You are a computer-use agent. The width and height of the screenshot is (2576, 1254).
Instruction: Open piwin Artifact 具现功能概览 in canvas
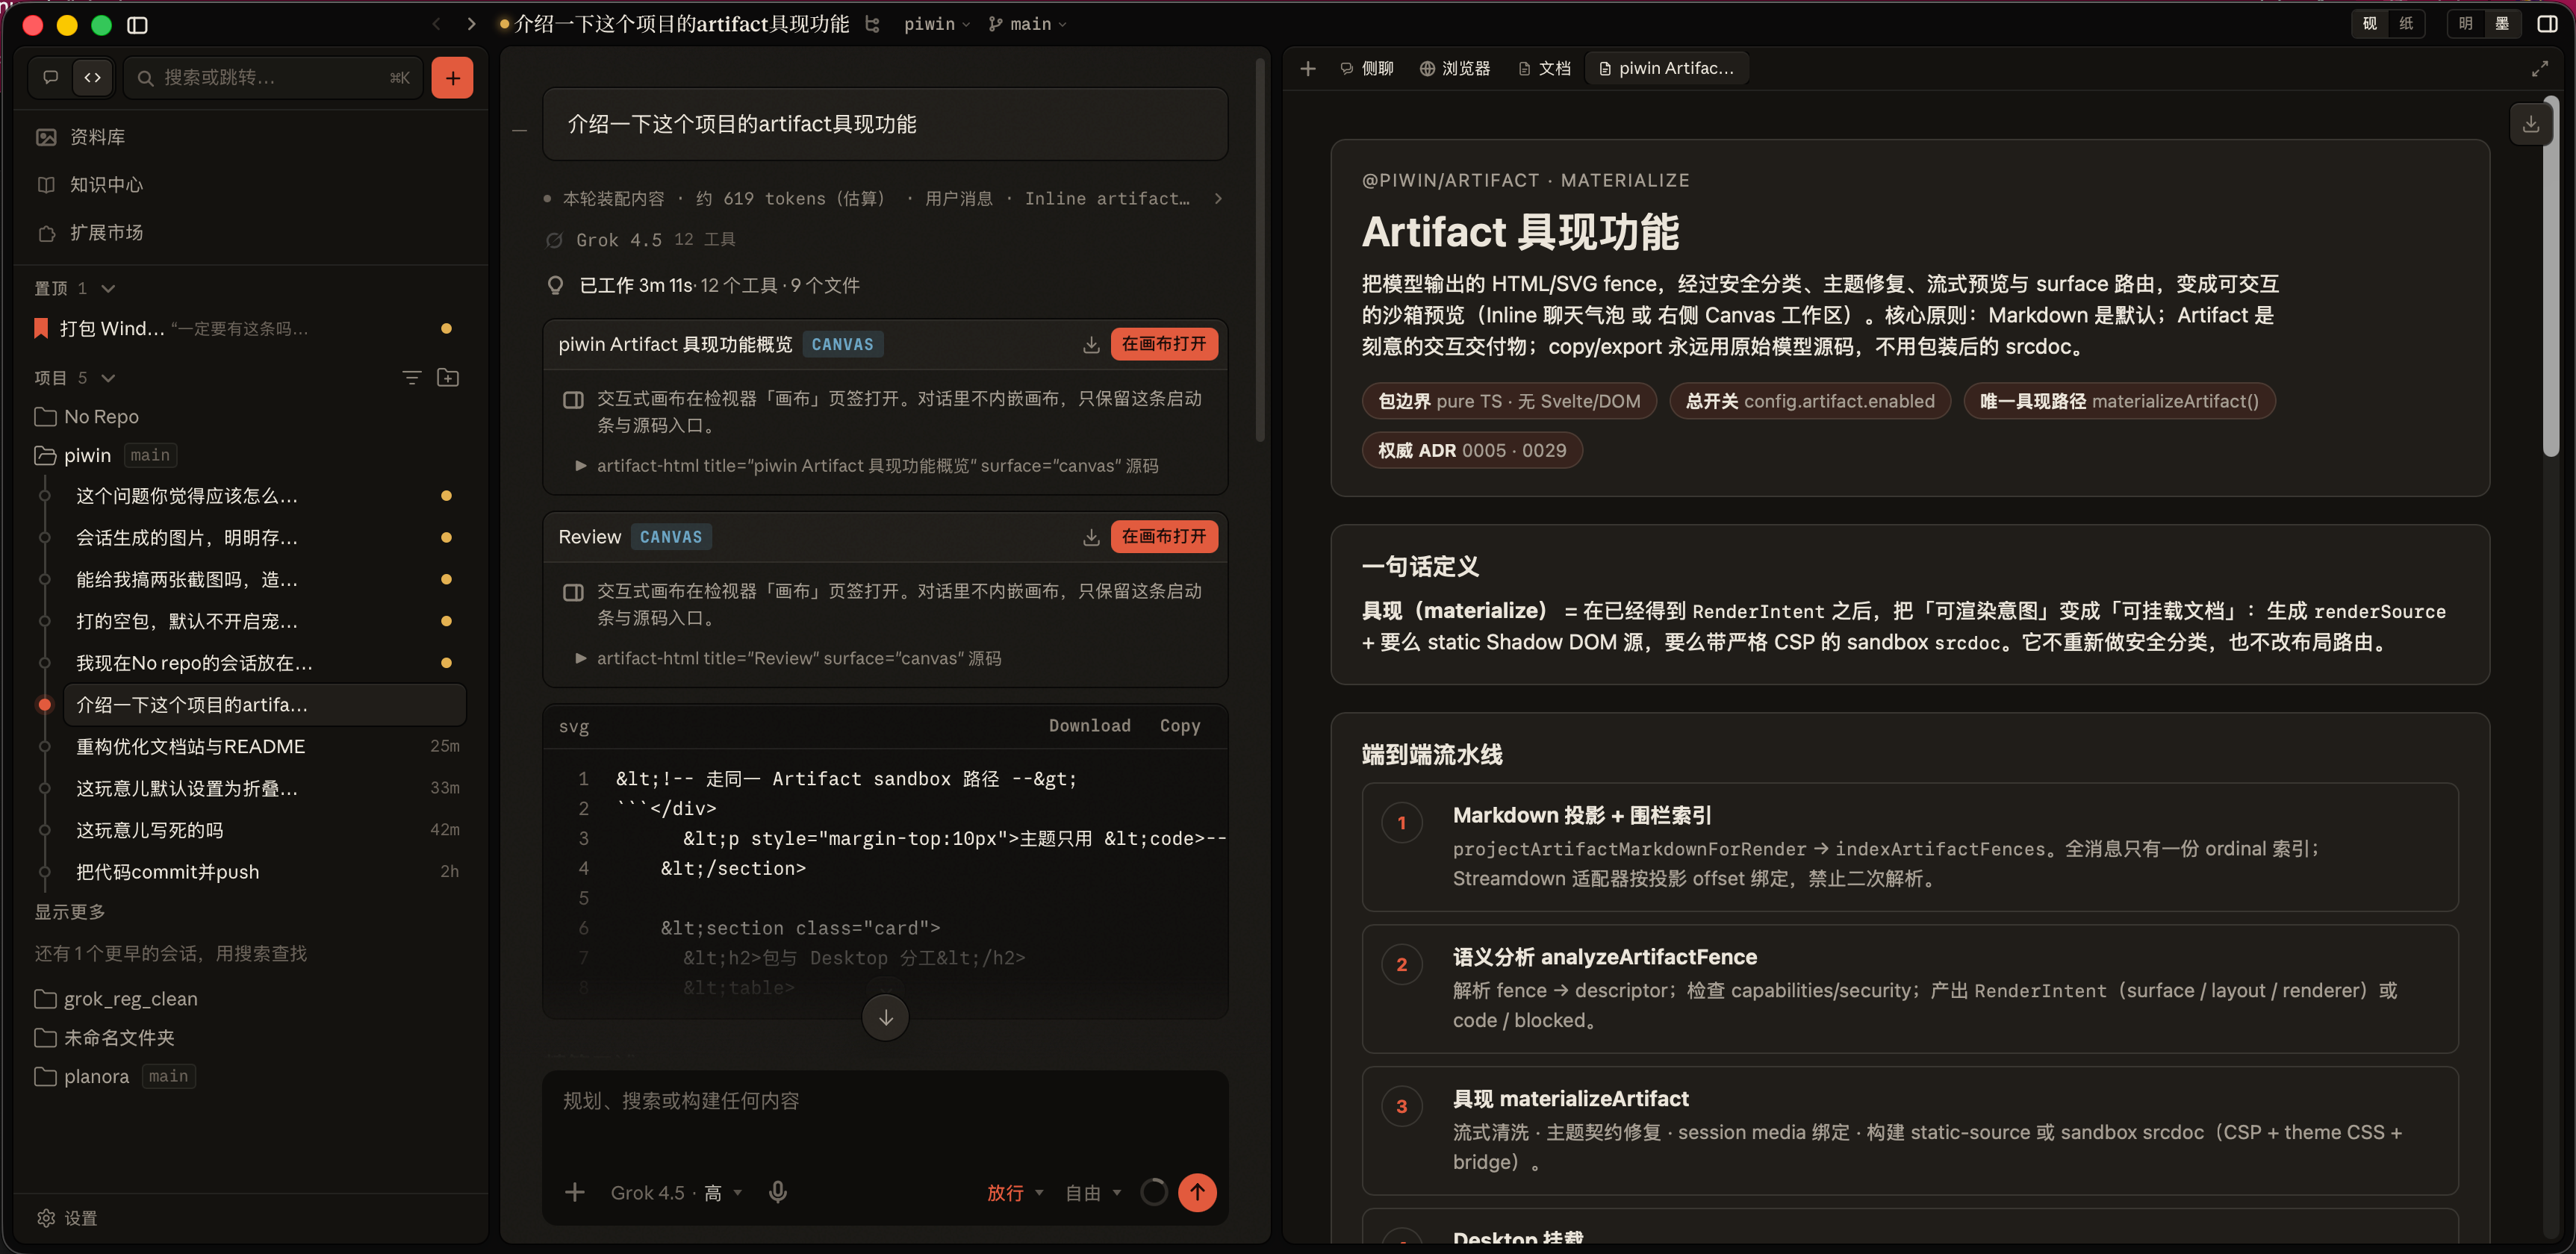tap(1163, 344)
